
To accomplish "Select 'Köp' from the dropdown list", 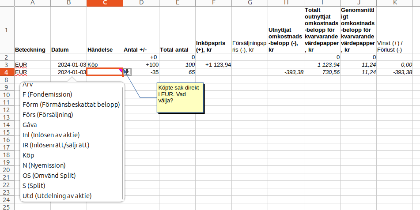I will pos(28,155).
